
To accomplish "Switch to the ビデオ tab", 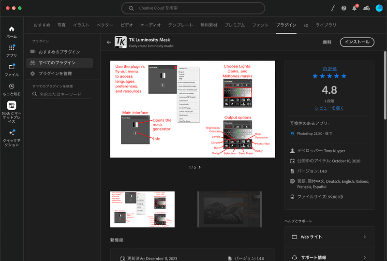I will pyautogui.click(x=127, y=25).
